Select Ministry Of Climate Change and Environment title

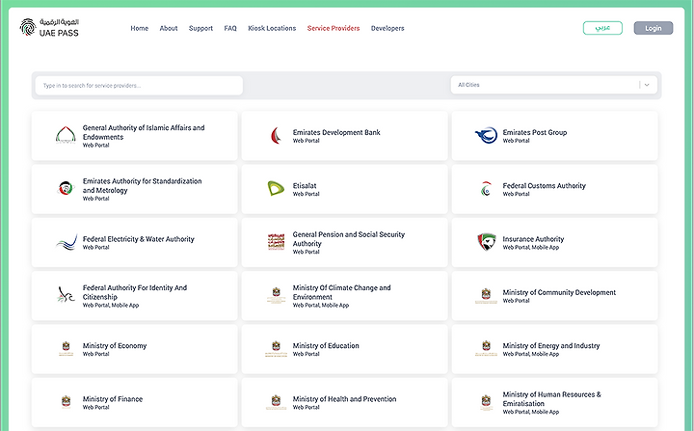[x=341, y=292]
